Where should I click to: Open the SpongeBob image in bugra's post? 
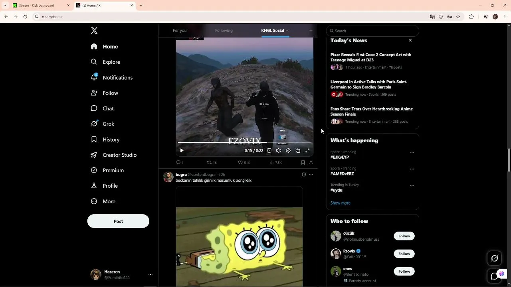tap(239, 236)
